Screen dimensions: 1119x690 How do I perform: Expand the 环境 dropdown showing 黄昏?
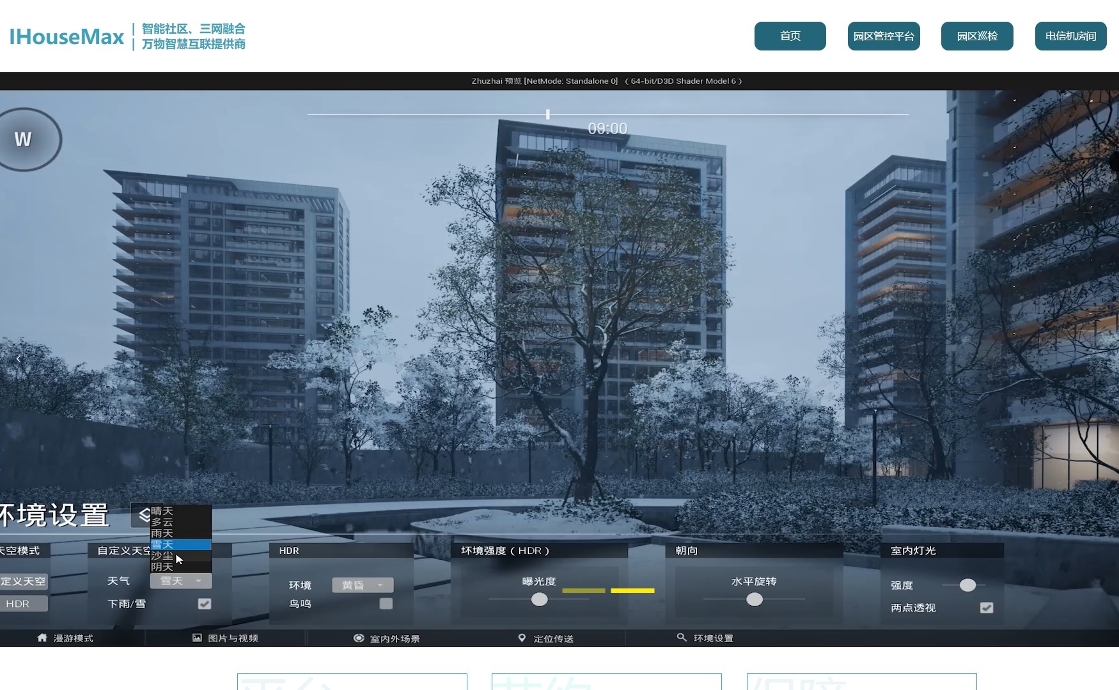pyautogui.click(x=363, y=585)
